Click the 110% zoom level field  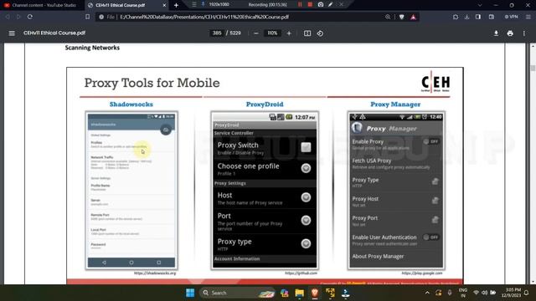(x=272, y=33)
